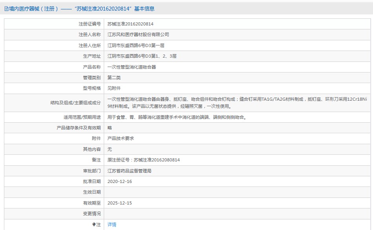Screen dimensions: 373x230
Task: Select product name 一次性管型消化道吻合器
Action: pos(132,67)
